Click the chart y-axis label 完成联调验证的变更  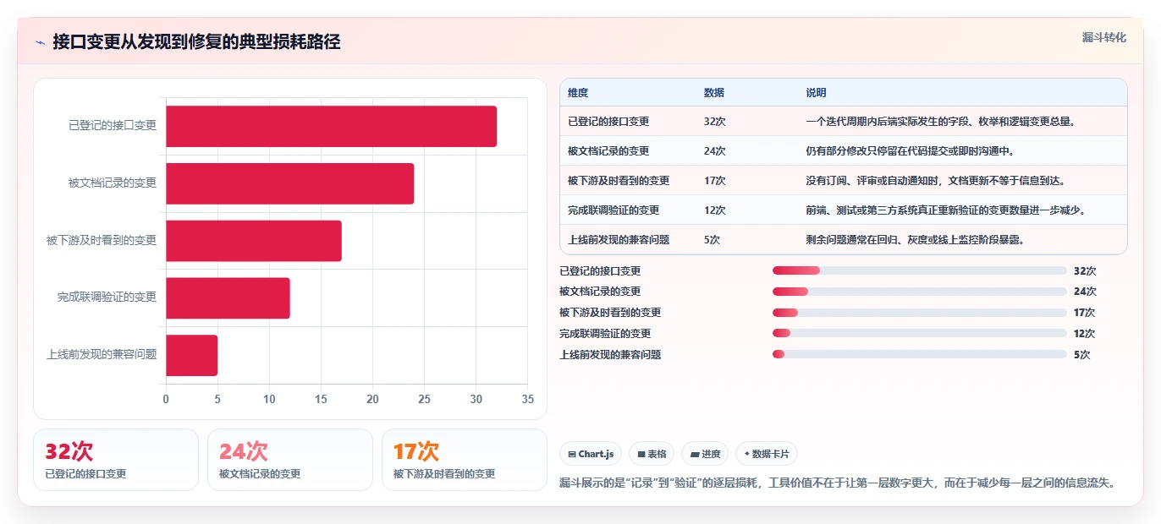(107, 297)
